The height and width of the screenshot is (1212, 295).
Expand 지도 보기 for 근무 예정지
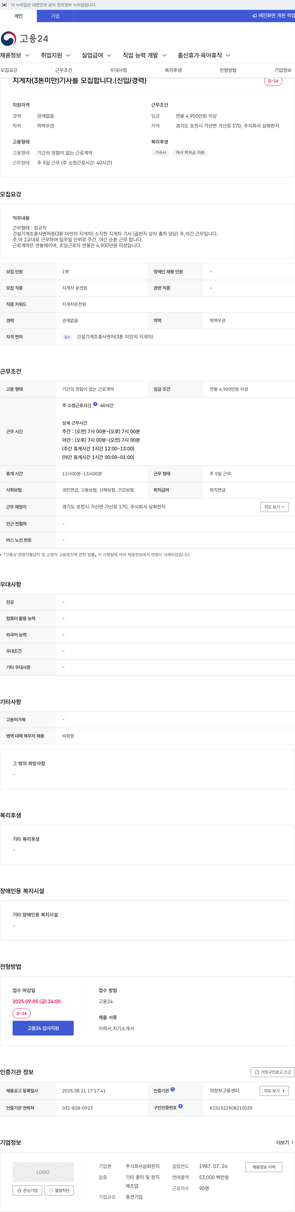point(274,507)
